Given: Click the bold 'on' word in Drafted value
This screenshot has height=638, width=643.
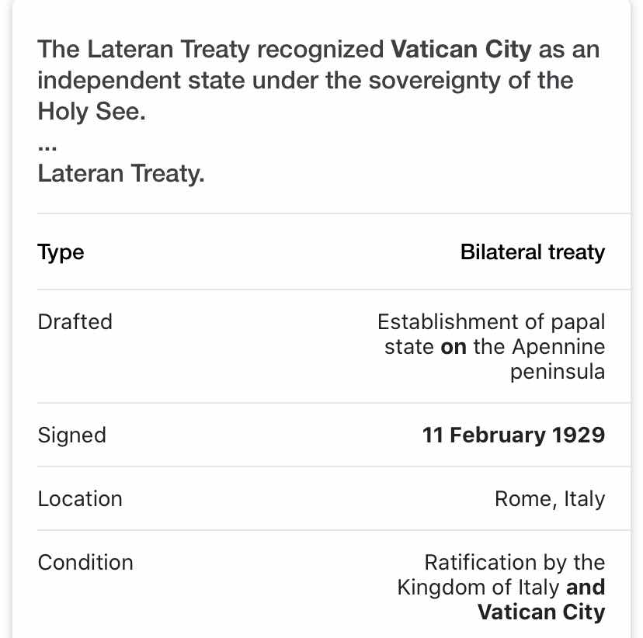Looking at the screenshot, I should click(454, 348).
